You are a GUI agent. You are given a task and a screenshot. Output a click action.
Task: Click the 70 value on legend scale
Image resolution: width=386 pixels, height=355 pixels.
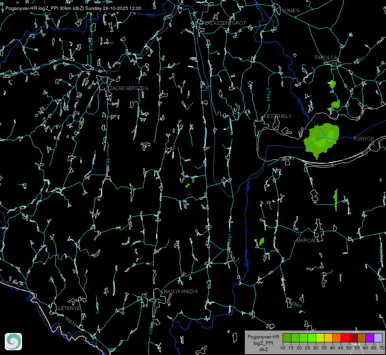point(382,348)
